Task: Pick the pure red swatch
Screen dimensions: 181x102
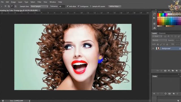Action: click(158, 14)
